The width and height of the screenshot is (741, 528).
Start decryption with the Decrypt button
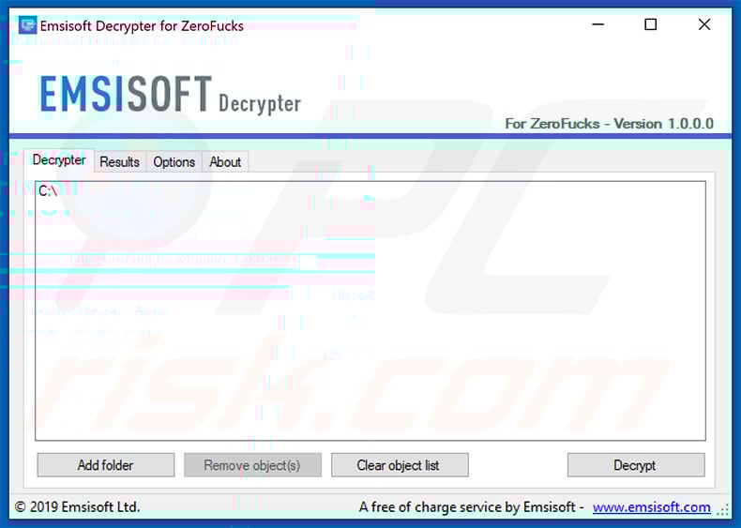[636, 465]
